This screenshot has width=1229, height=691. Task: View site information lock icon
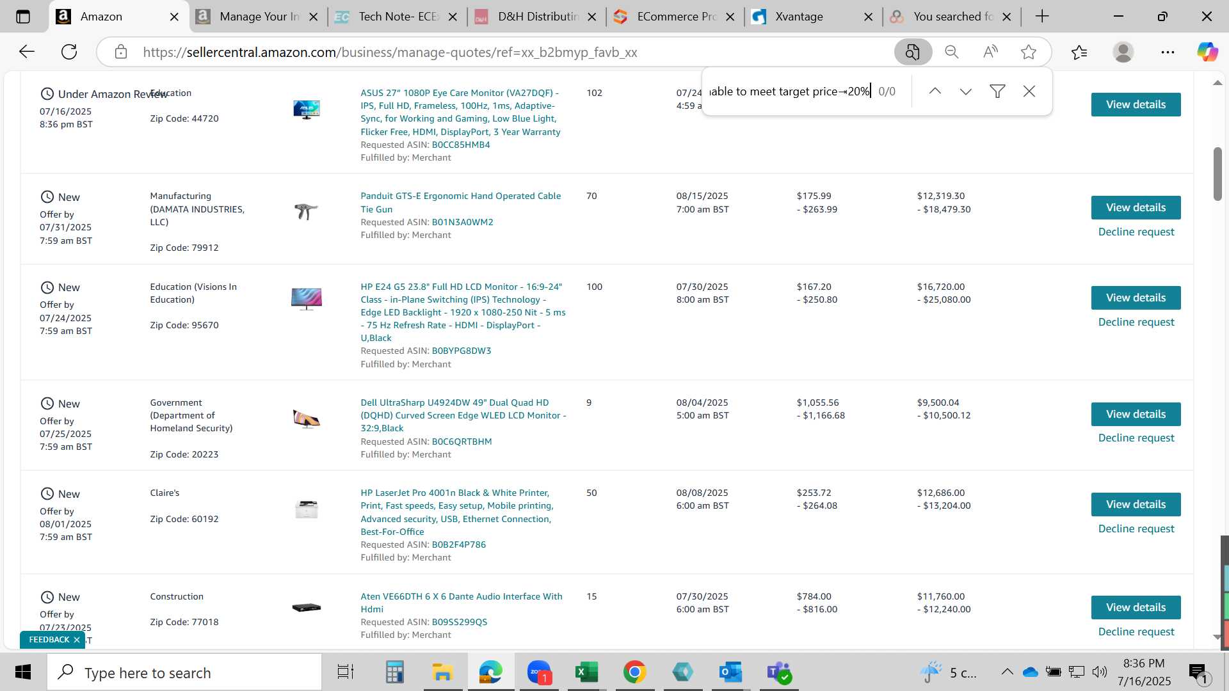click(x=121, y=52)
